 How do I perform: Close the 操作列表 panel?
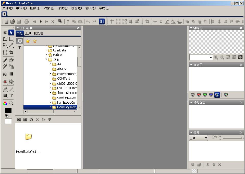[241, 103]
